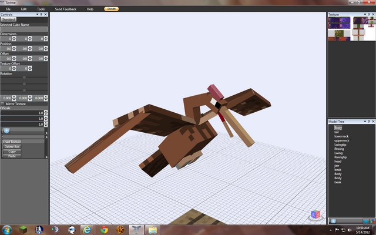The image size is (376, 235).
Task: Increase the first Dimensions value with up arrow
Action: pyautogui.click(x=14, y=38)
